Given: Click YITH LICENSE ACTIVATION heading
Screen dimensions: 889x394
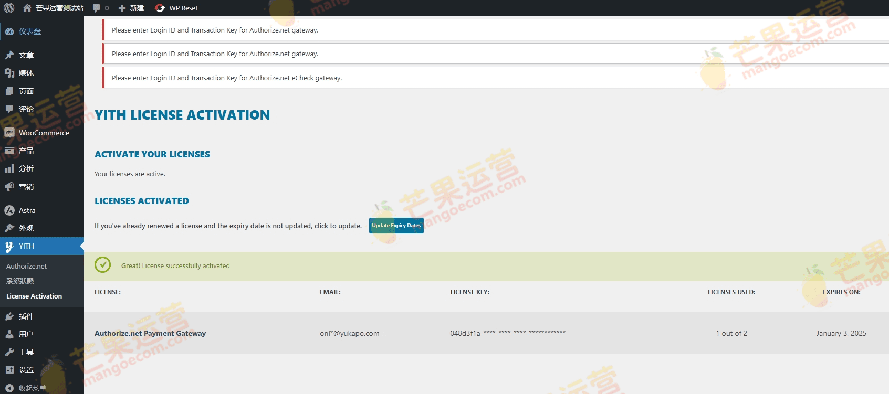Looking at the screenshot, I should point(182,115).
